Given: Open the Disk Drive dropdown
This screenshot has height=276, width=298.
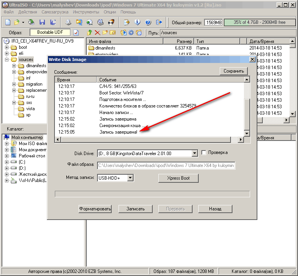Looking at the screenshot, I should coord(194,153).
